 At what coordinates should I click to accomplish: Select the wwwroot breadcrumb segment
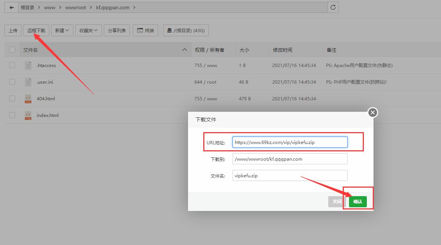pos(76,7)
